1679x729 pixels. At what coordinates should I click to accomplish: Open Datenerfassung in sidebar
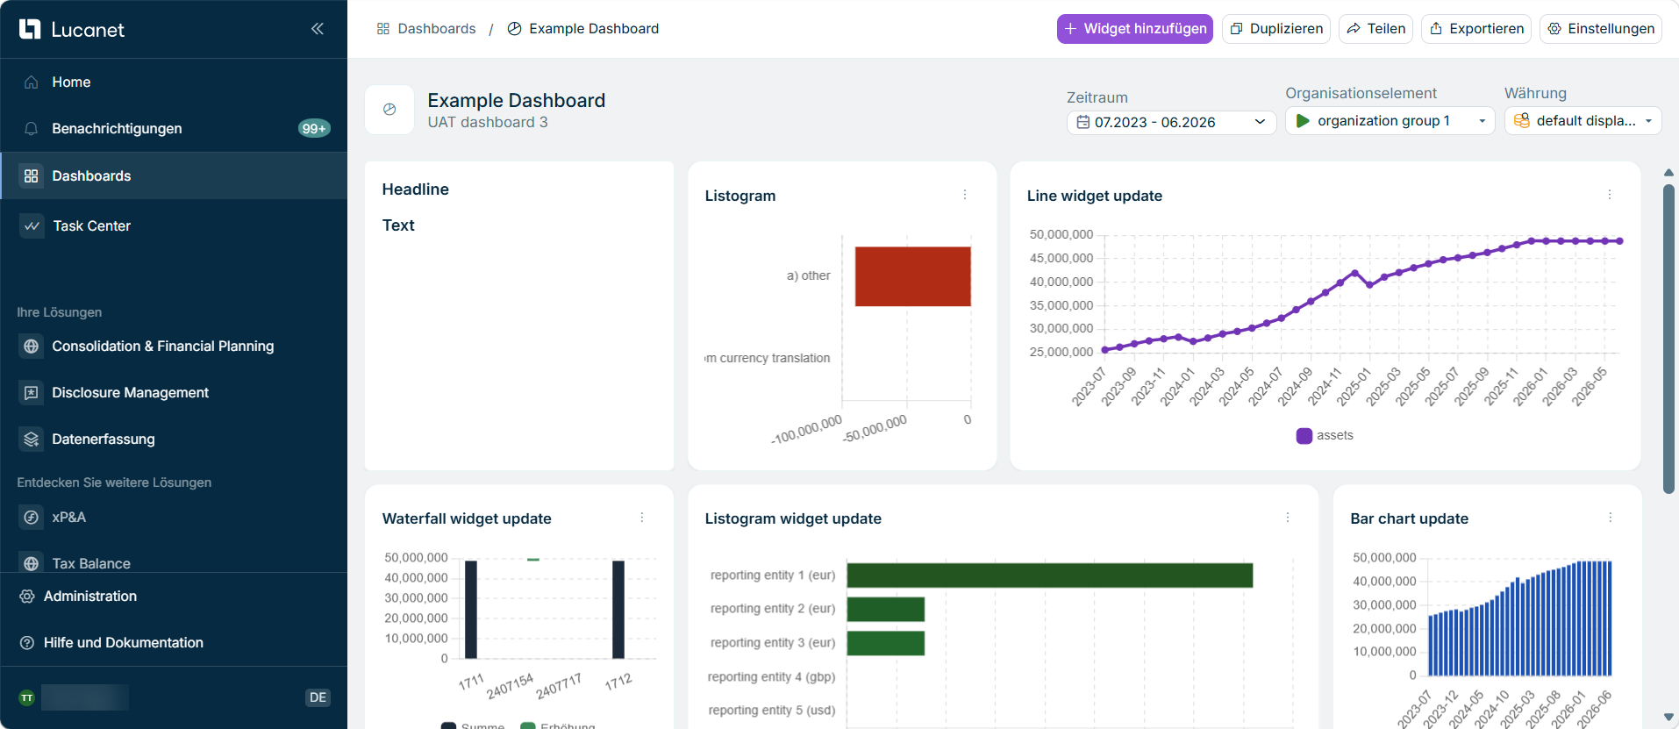point(174,439)
